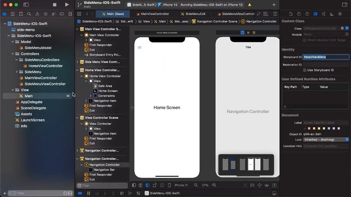Collapse Home View Controller scene

pyautogui.click(x=77, y=70)
